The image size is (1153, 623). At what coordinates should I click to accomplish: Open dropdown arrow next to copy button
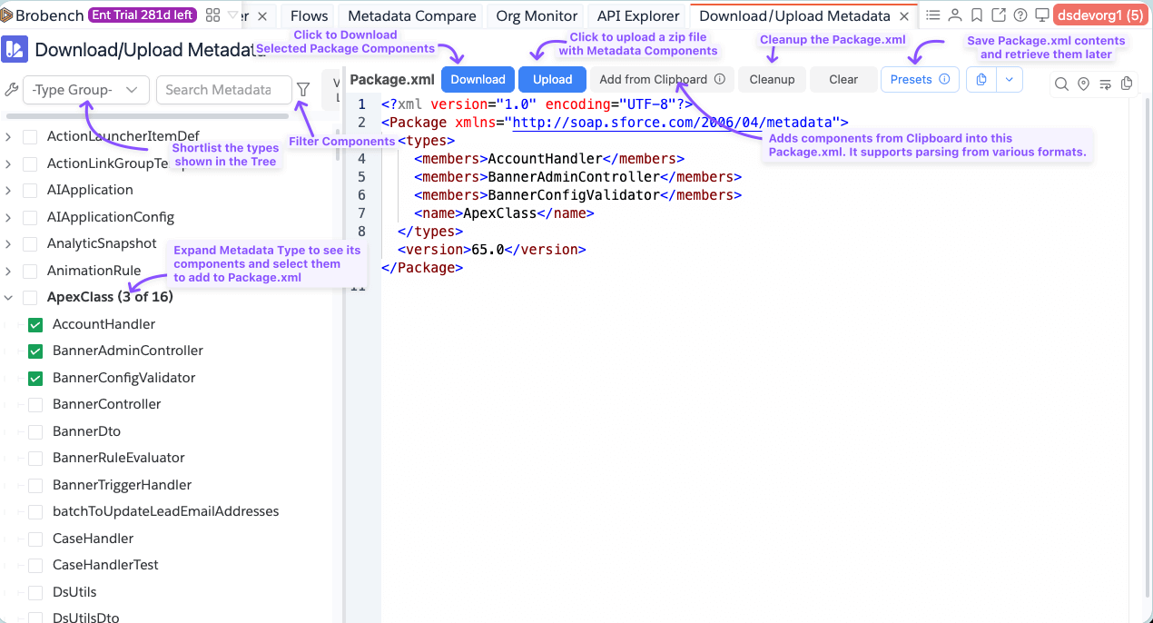coord(1009,80)
